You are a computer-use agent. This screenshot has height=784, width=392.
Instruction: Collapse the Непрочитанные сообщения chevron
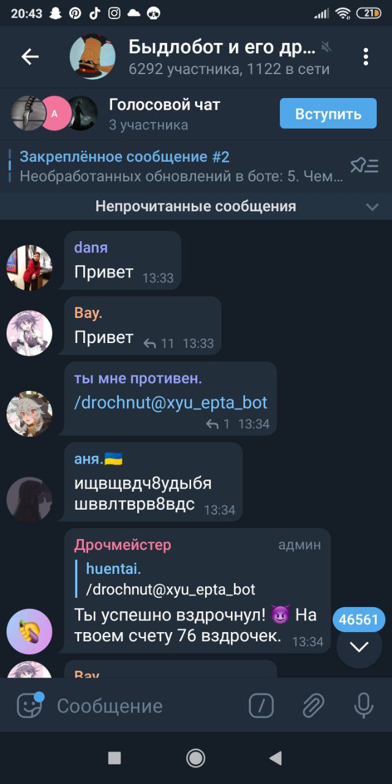point(372,207)
